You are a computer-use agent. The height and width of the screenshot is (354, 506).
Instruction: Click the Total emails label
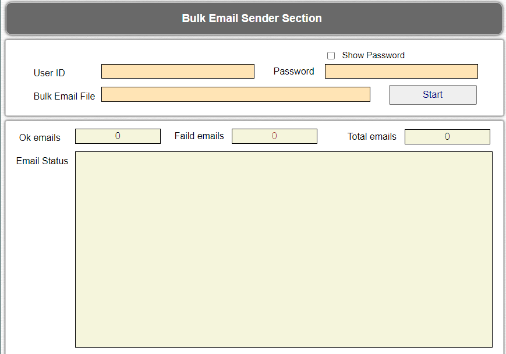tap(371, 136)
